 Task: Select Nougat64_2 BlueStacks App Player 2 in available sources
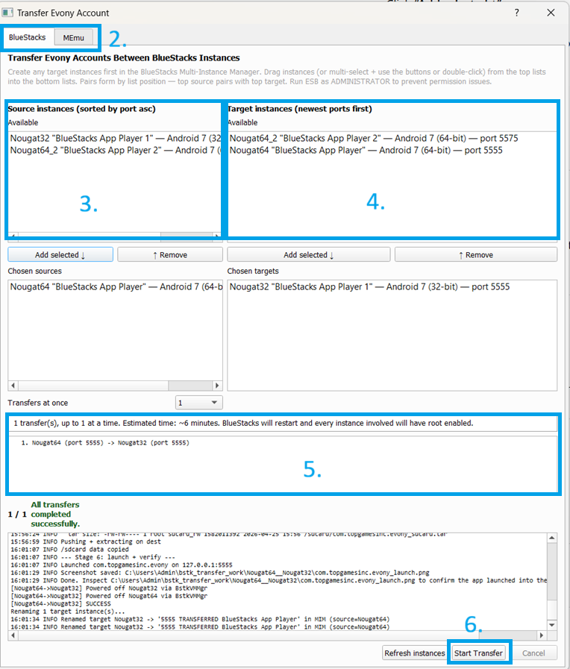[115, 150]
